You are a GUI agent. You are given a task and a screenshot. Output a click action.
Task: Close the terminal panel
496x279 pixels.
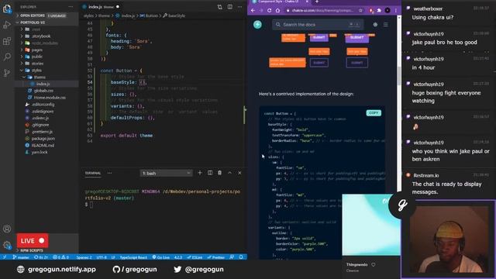point(239,173)
